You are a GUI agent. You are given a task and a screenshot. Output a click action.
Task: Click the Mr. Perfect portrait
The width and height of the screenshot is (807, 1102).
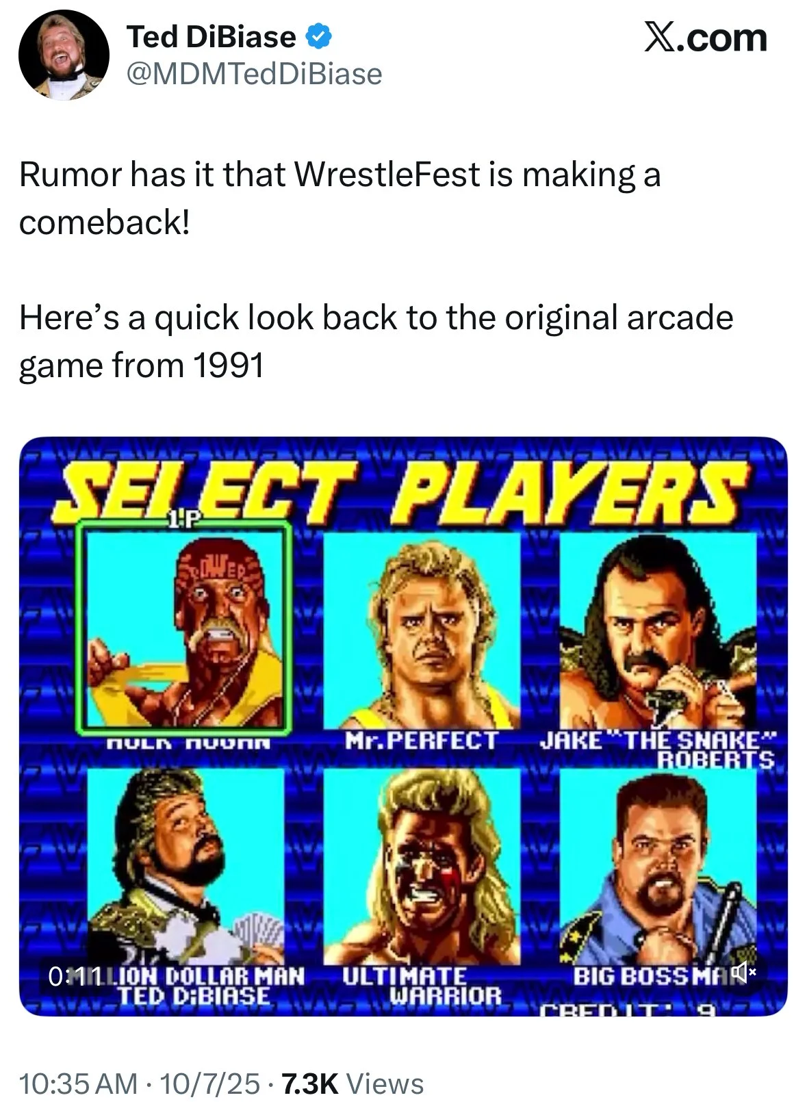coord(422,630)
